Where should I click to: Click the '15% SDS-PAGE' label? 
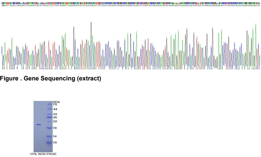43,154
